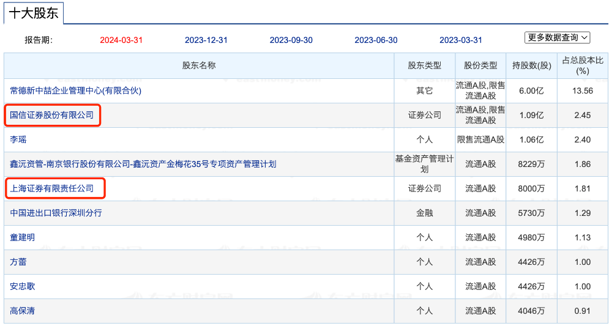Click shareholder name 方蕾
This screenshot has height=326, width=612.
(x=18, y=262)
